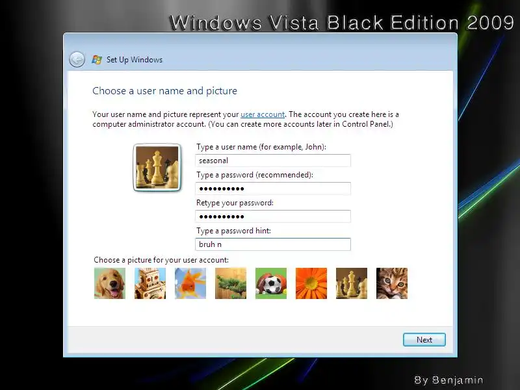
Task: Click the label Choose a picture for your user account:
Action: (161, 260)
